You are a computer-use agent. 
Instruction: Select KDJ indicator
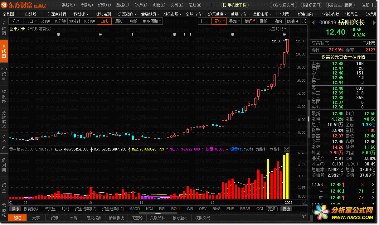coord(150,209)
